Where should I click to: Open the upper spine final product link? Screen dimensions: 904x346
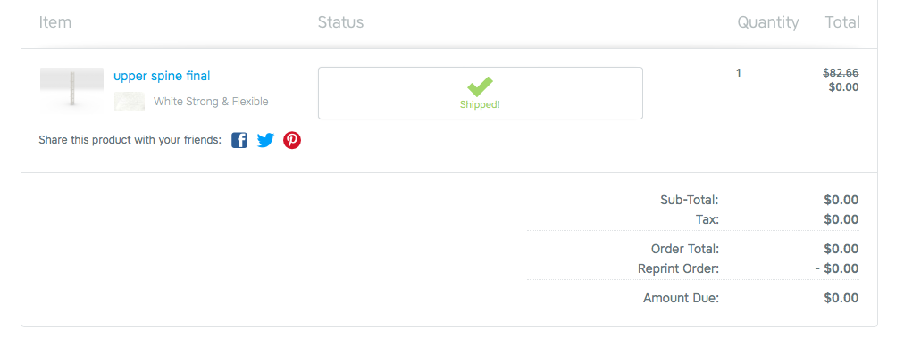pos(162,76)
